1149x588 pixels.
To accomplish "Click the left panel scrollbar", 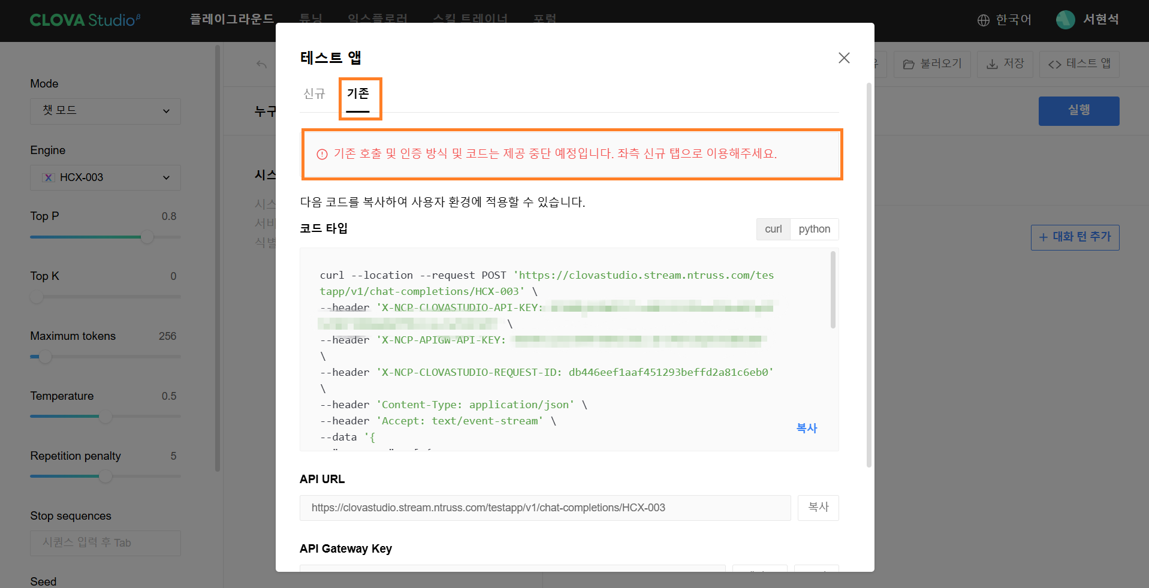I will pos(218,258).
